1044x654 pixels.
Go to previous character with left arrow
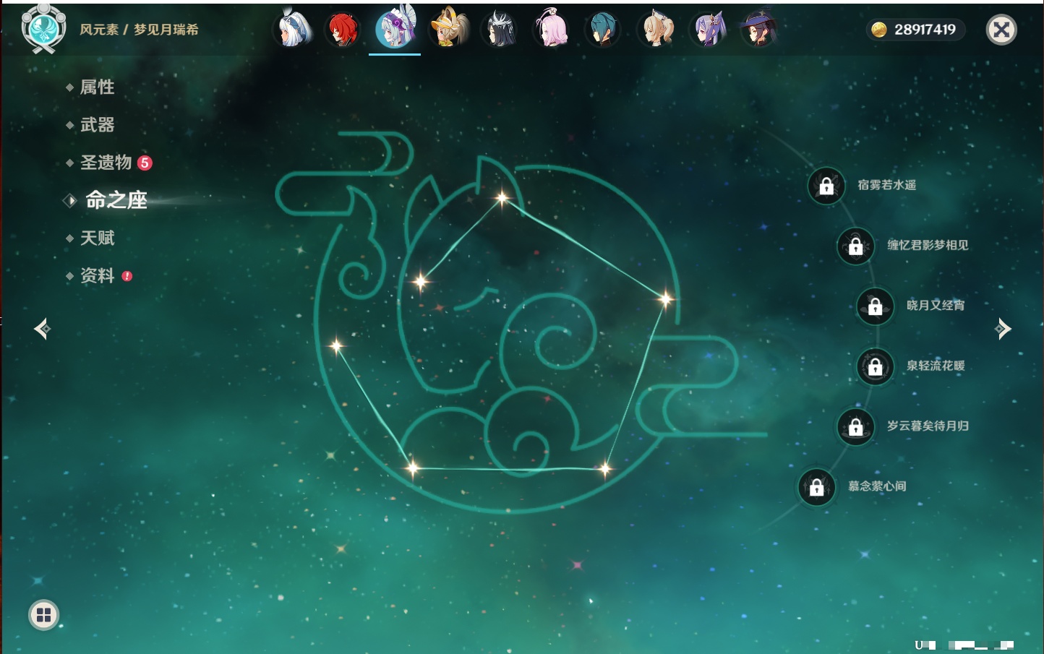(x=42, y=329)
